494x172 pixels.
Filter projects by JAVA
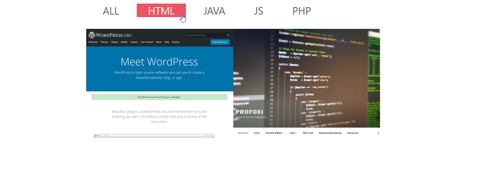coord(214,11)
